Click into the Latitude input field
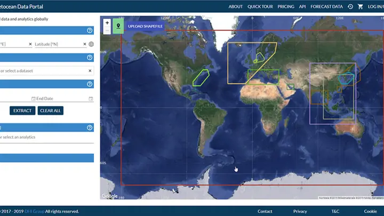This screenshot has width=384, height=216. [58, 44]
